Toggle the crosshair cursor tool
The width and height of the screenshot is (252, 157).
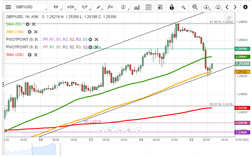tap(183, 7)
